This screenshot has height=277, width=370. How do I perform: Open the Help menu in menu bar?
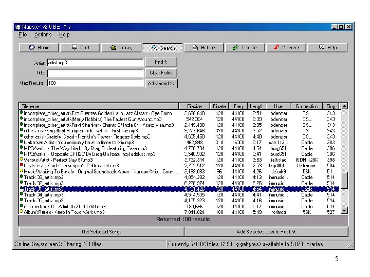click(x=64, y=35)
